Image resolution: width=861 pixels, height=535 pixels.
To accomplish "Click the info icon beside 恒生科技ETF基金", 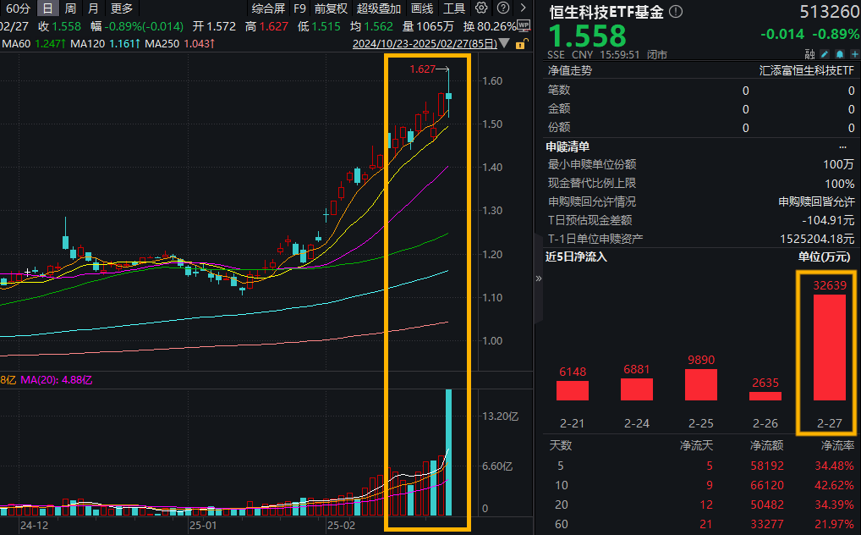I will (x=676, y=12).
